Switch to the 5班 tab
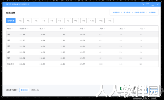Image resolution: width=164 pixels, height=100 pixels. pos(52,21)
